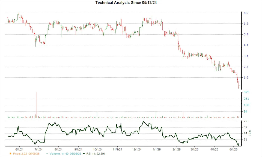This screenshot has width=262, height=157.
Task: Click the 12/1/24 date label
Action: click(137, 149)
